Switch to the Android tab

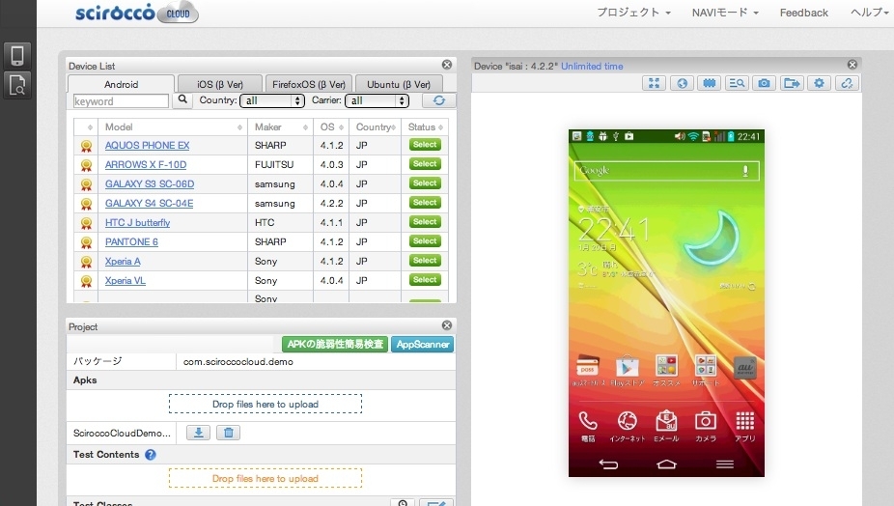121,84
